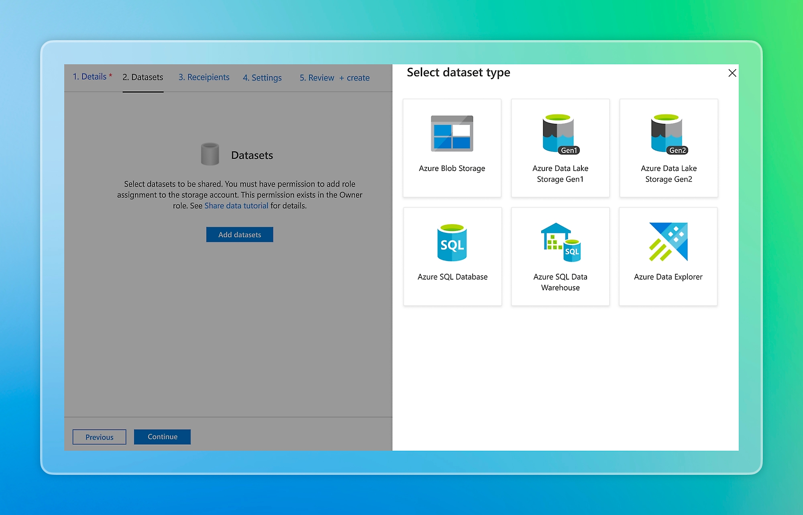803x515 pixels.
Task: Click the Azure Data Lake Storage Gen2 label
Action: click(x=669, y=174)
